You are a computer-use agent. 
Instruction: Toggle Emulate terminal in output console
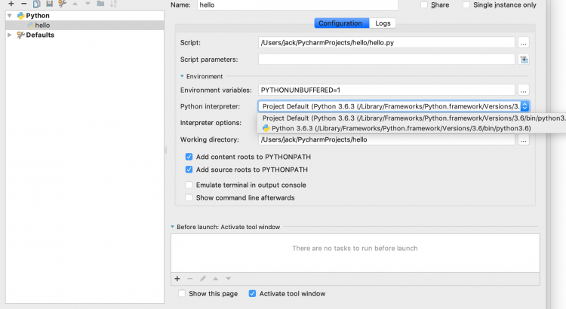point(189,185)
